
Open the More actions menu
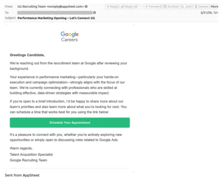point(214,7)
